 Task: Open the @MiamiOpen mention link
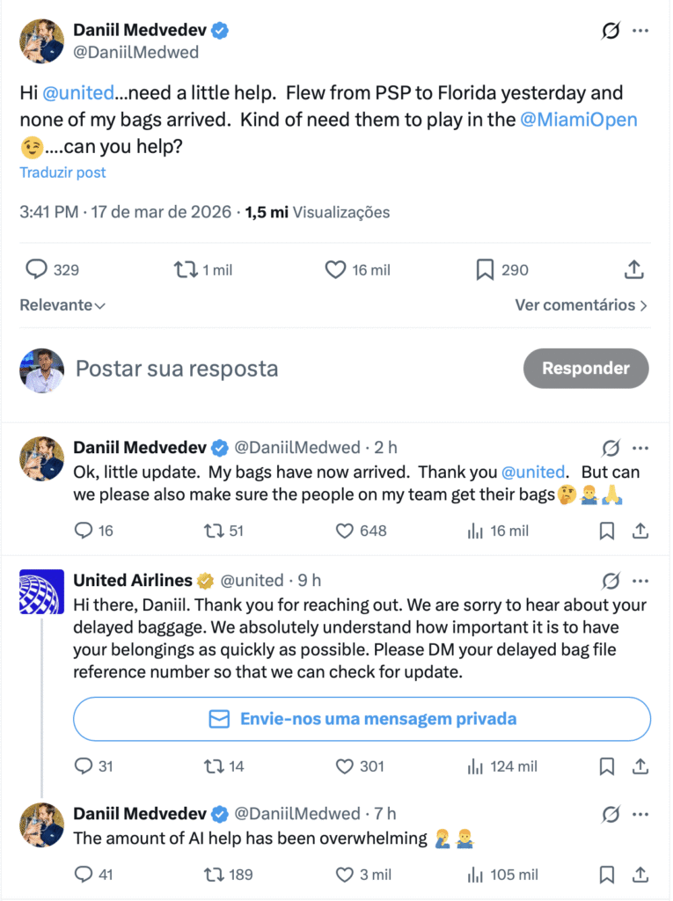[579, 120]
